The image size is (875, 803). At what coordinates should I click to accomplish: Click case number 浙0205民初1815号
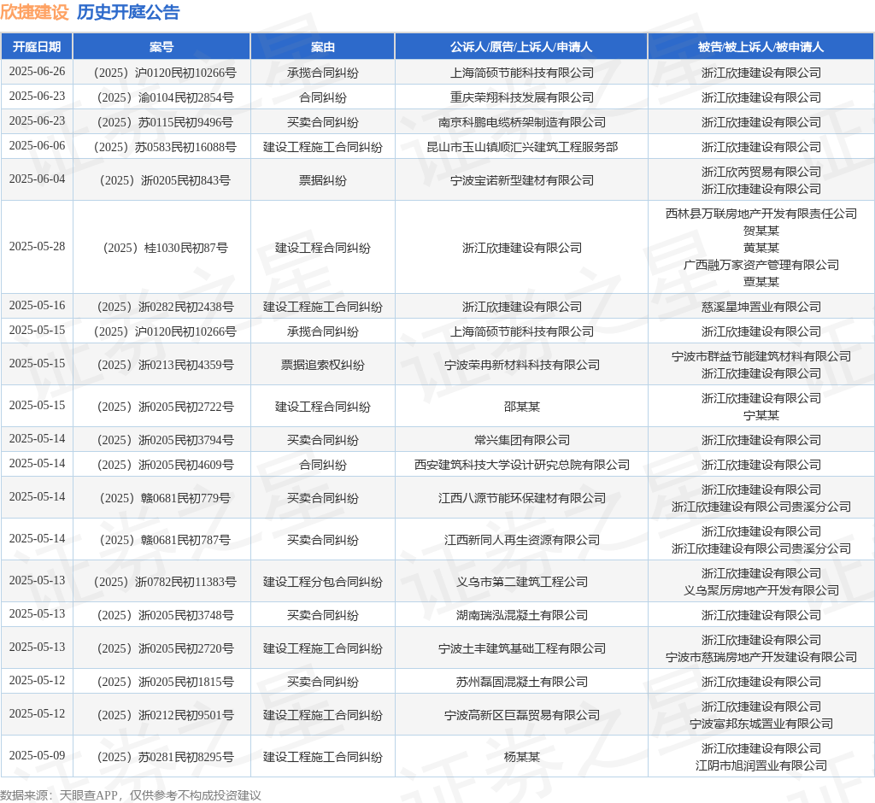[x=165, y=682]
